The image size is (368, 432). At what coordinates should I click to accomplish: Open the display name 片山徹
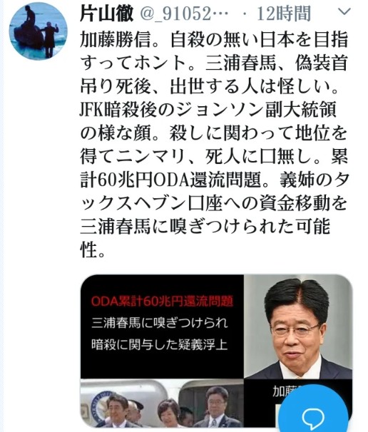[107, 14]
